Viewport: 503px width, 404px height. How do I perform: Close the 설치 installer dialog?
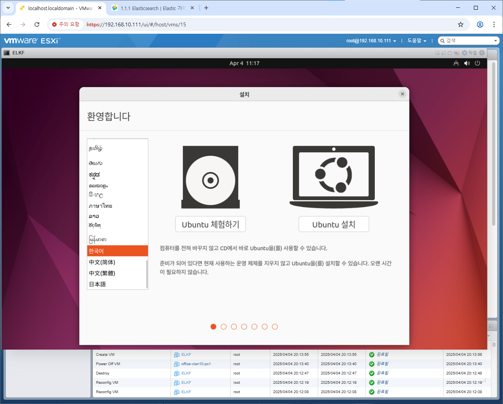(x=402, y=94)
